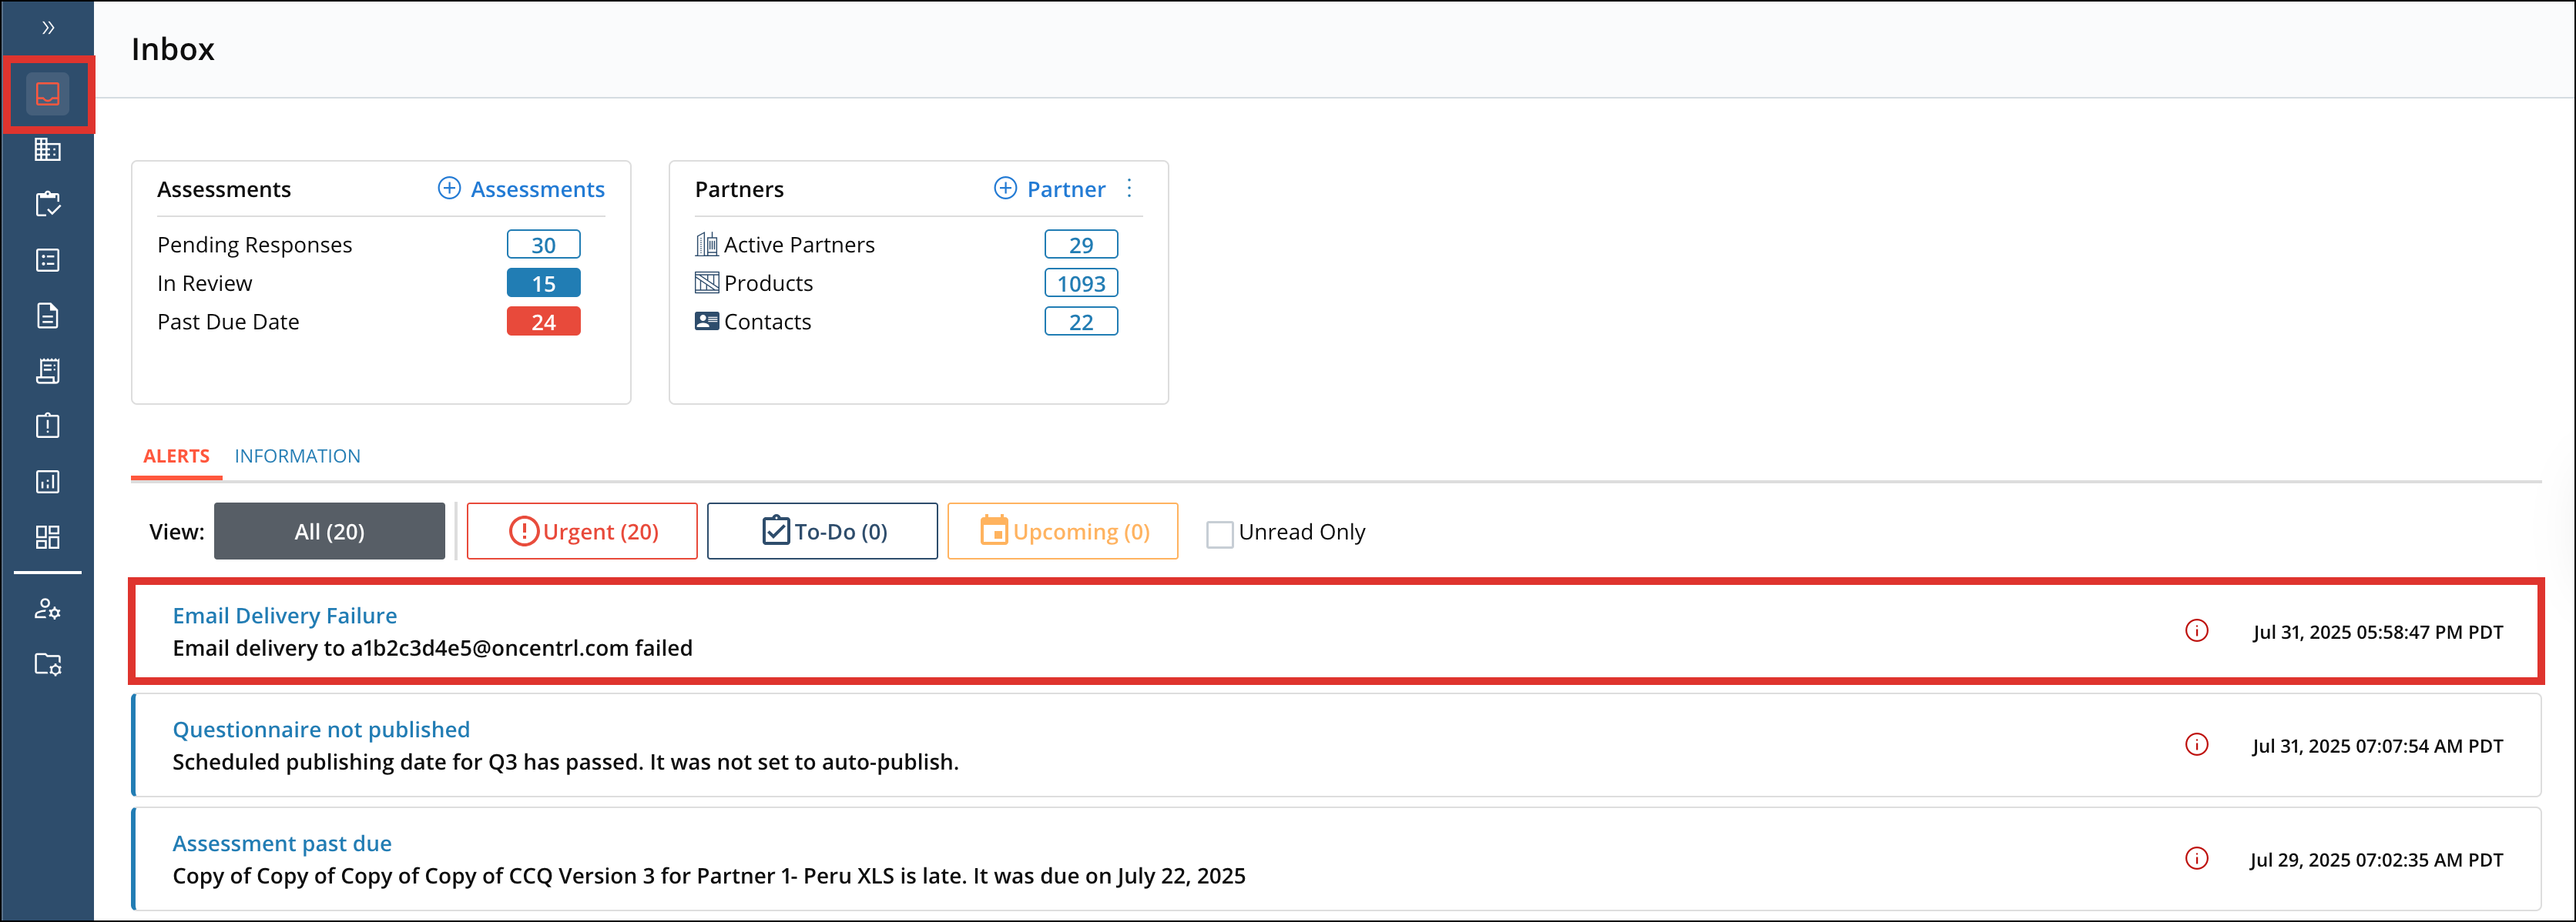The height and width of the screenshot is (922, 2576).
Task: Select the ALERTS tab
Action: click(176, 456)
